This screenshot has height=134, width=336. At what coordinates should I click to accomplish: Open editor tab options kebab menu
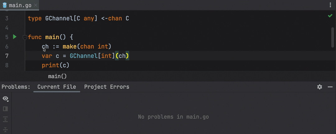pyautogui.click(x=330, y=5)
